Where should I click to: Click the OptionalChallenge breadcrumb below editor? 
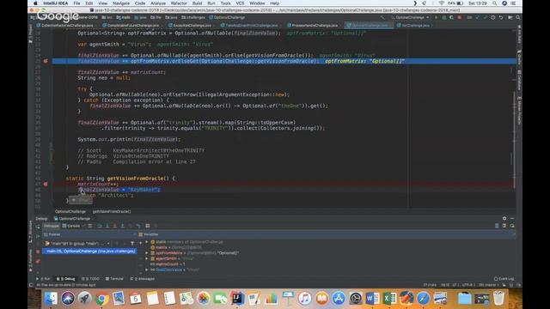70,212
